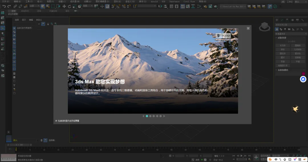308x162 pixels.
Task: Choose the Rectangular Selection Region icon
Action: point(53,7)
